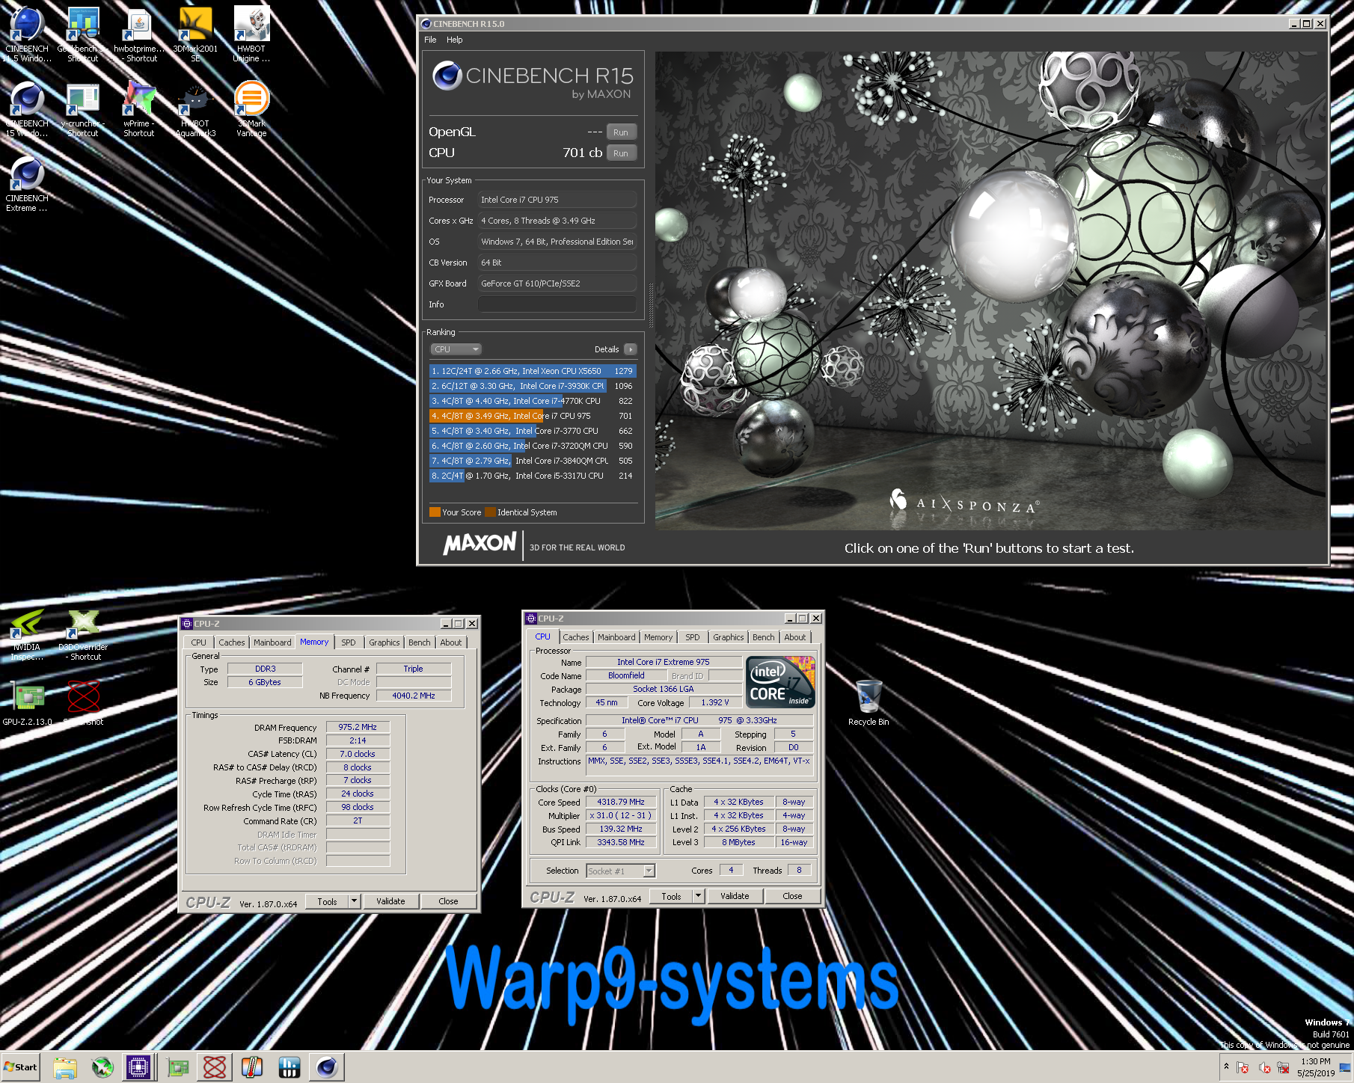Open the CPU ranking type dropdown
The height and width of the screenshot is (1083, 1354).
pyautogui.click(x=456, y=349)
